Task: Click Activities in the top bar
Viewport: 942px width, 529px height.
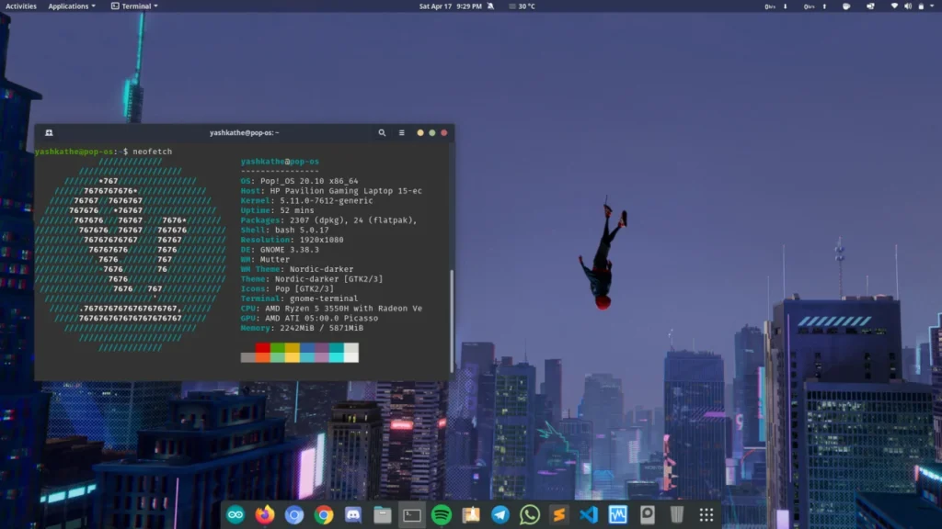Action: pos(21,6)
